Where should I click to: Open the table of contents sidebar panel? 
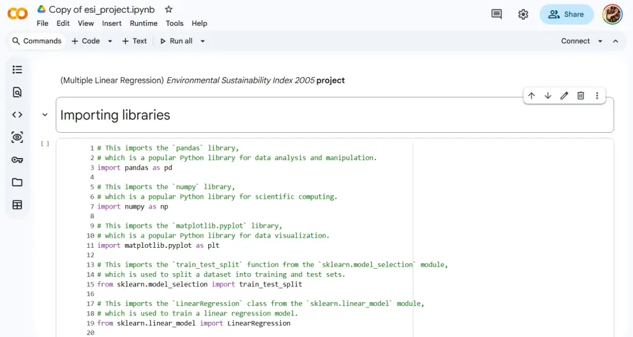(17, 70)
